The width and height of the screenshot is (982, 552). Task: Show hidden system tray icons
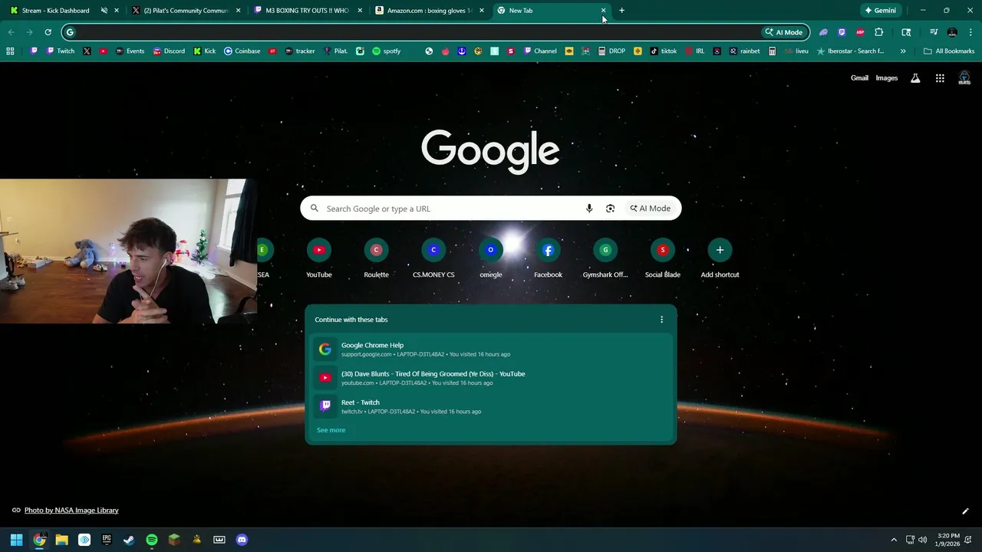(x=894, y=540)
